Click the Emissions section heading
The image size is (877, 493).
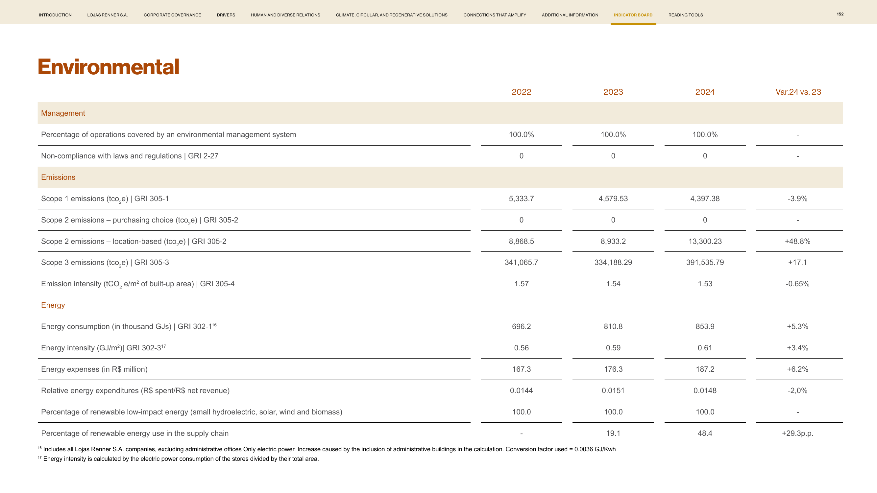[58, 177]
